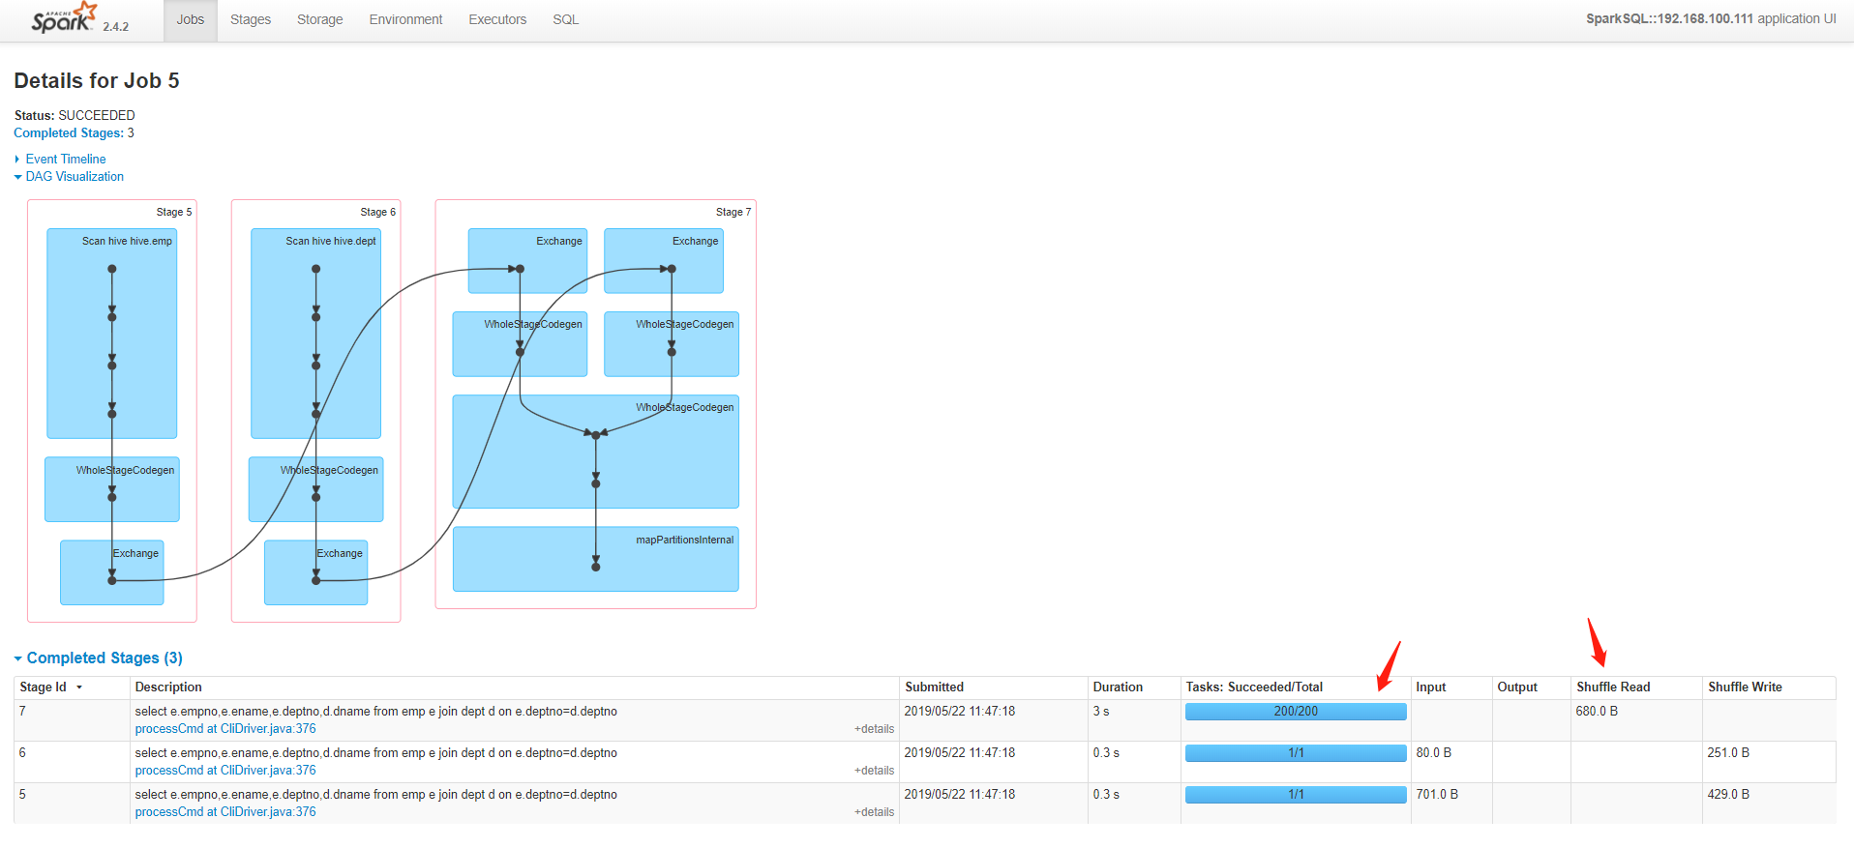Click 429.0 B shuffle write value
The height and width of the screenshot is (848, 1854).
(1728, 795)
